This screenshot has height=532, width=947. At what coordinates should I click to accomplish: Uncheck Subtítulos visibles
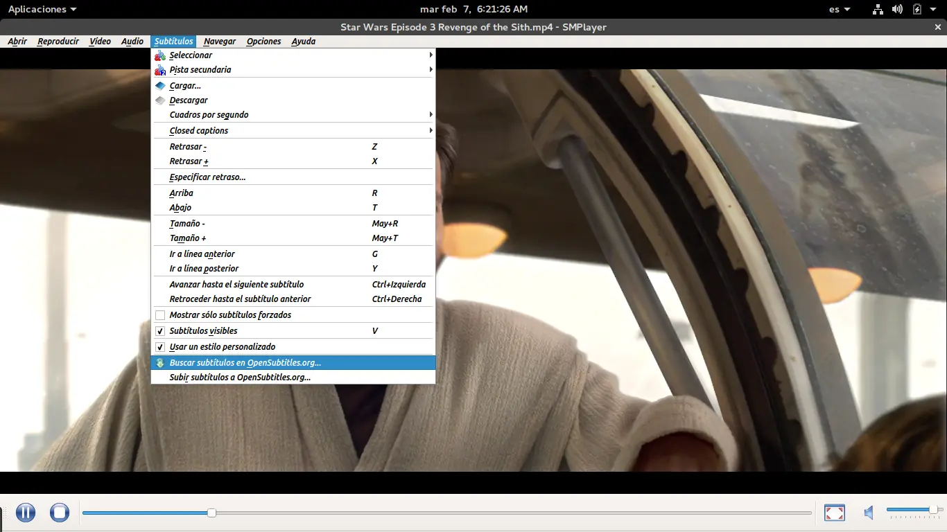point(160,331)
